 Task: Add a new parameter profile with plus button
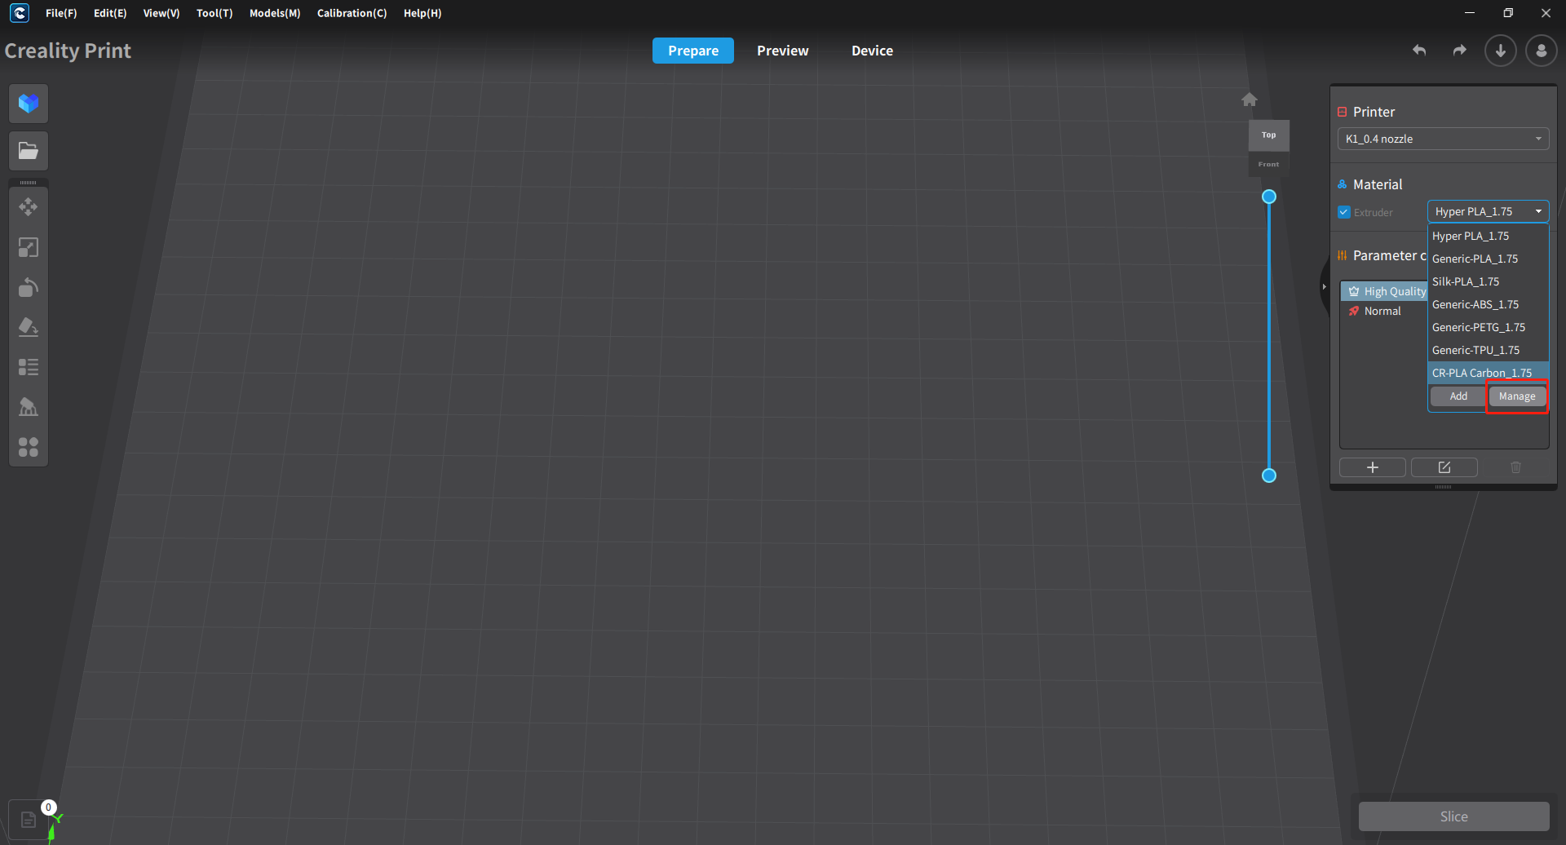[1373, 467]
